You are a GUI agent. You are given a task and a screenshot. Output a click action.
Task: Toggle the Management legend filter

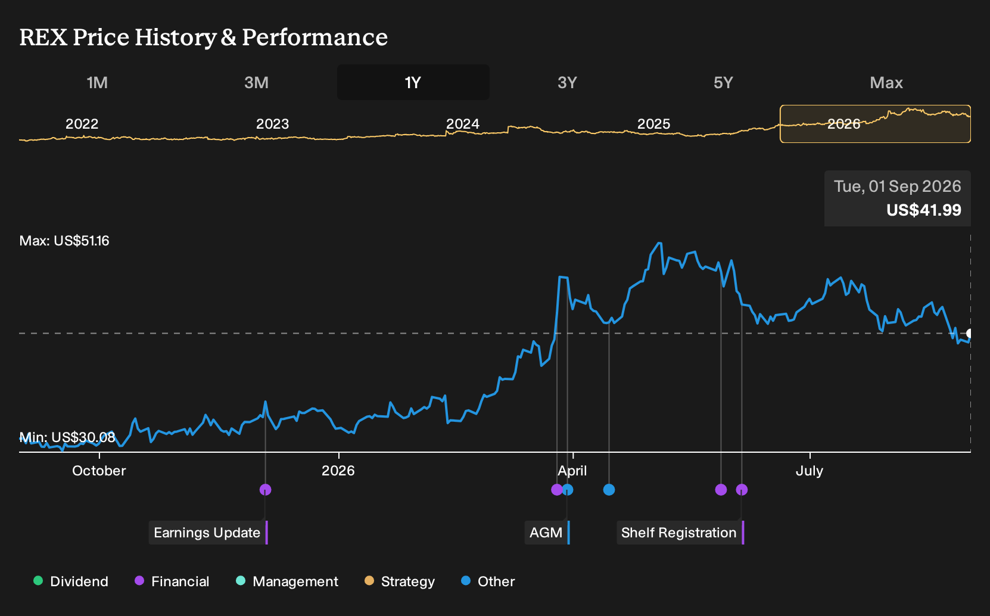point(287,581)
